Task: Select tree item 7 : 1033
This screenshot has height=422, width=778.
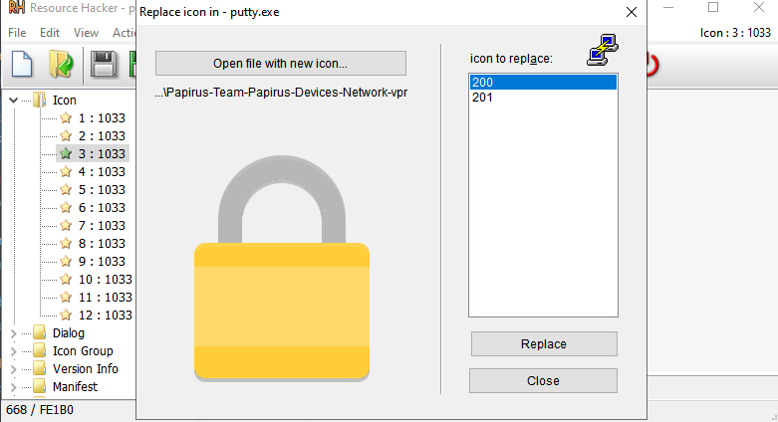Action: tap(102, 225)
